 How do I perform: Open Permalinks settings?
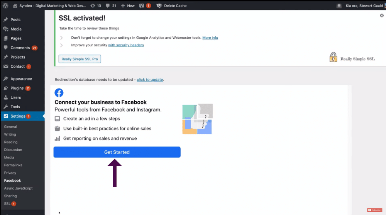pos(13,165)
